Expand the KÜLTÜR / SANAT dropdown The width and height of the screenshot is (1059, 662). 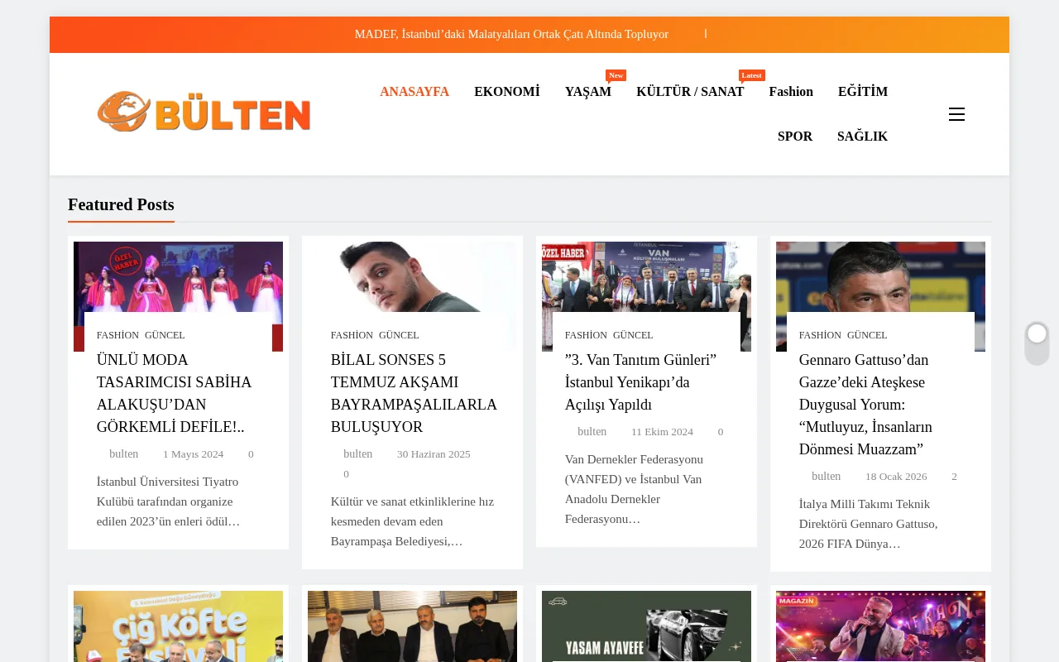(690, 92)
